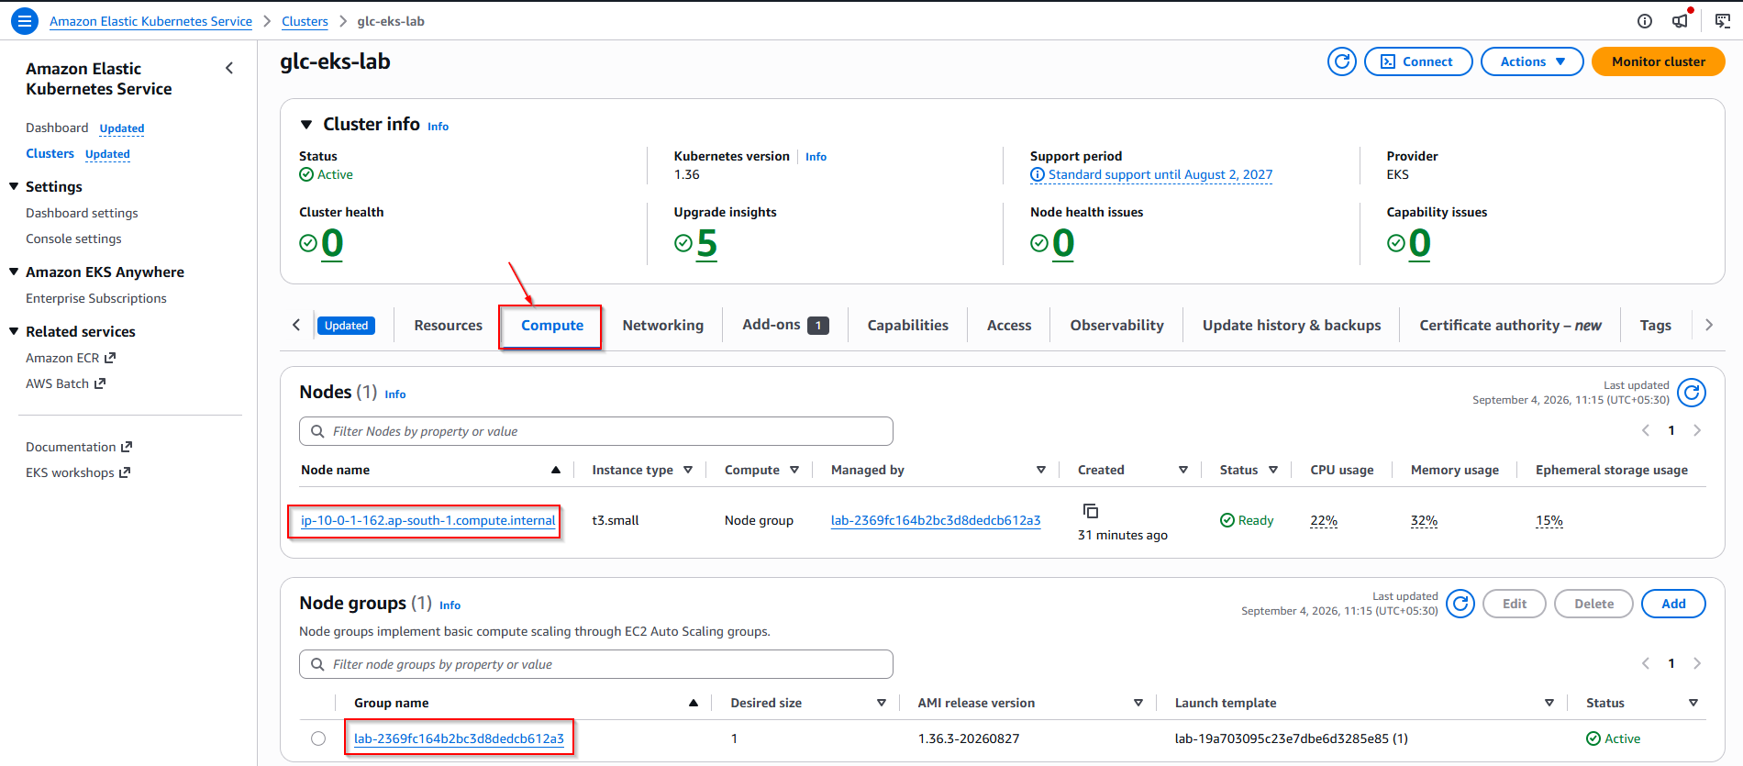The image size is (1743, 766).
Task: Sort node groups by Desired size
Action: pyautogui.click(x=882, y=703)
